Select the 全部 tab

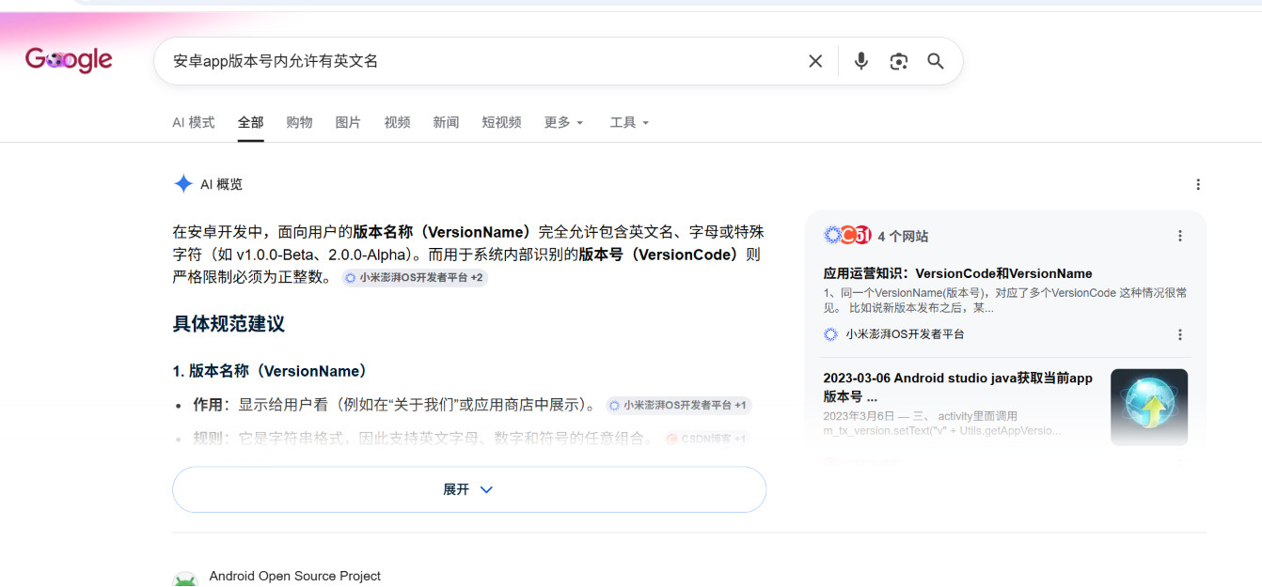tap(251, 122)
